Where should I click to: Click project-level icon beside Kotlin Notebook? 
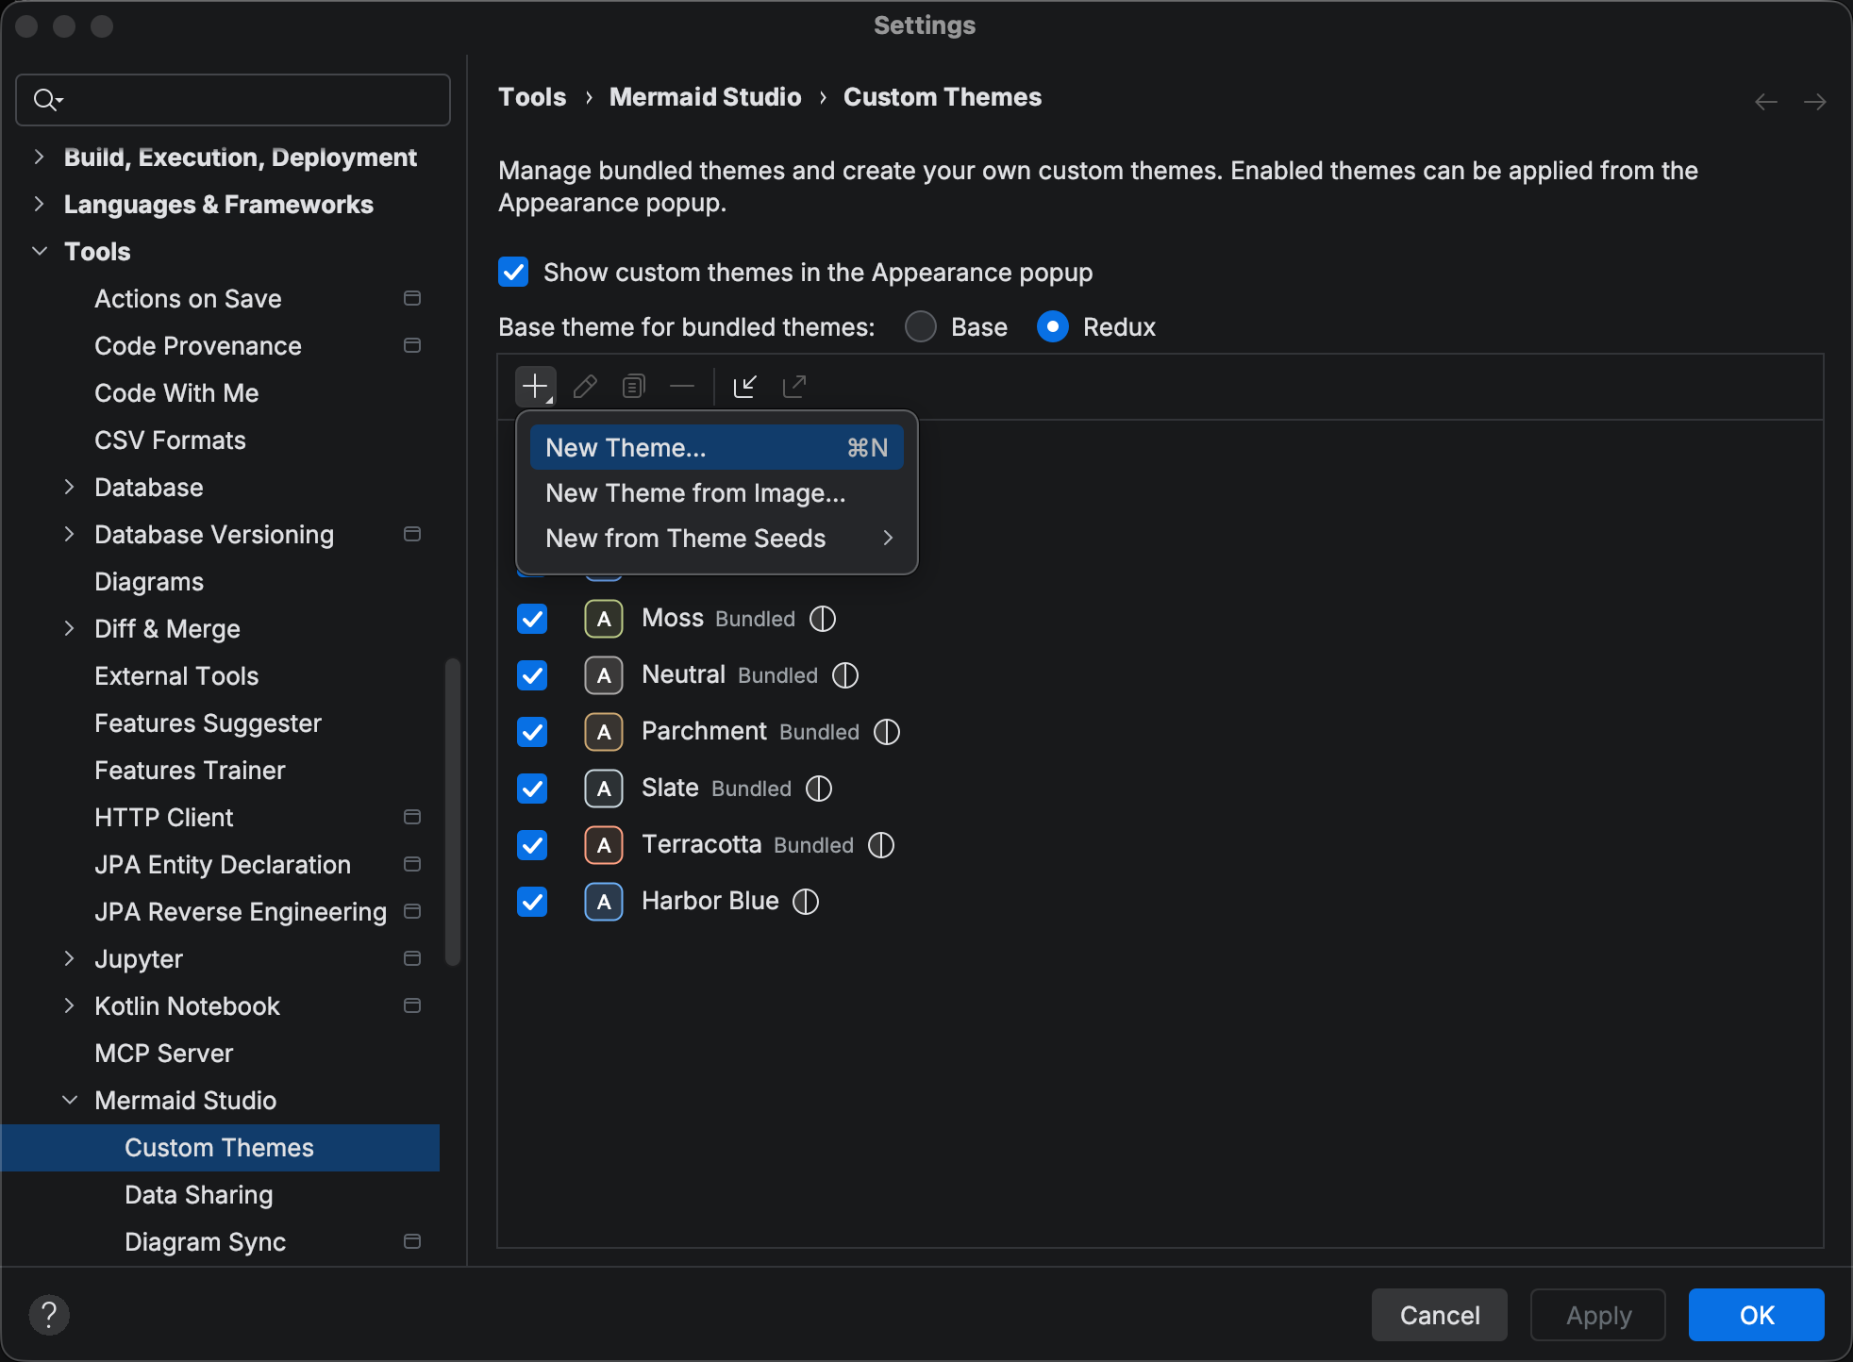pos(412,1005)
